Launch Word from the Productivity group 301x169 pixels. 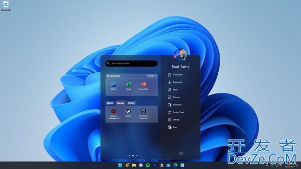113,86
